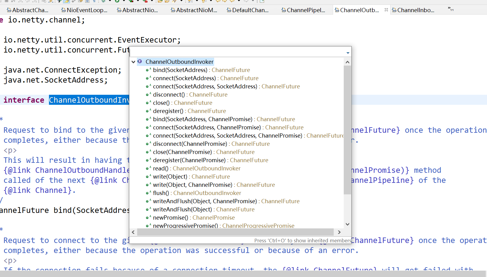Click outline horizontal scrollbar right arrow

339,232
